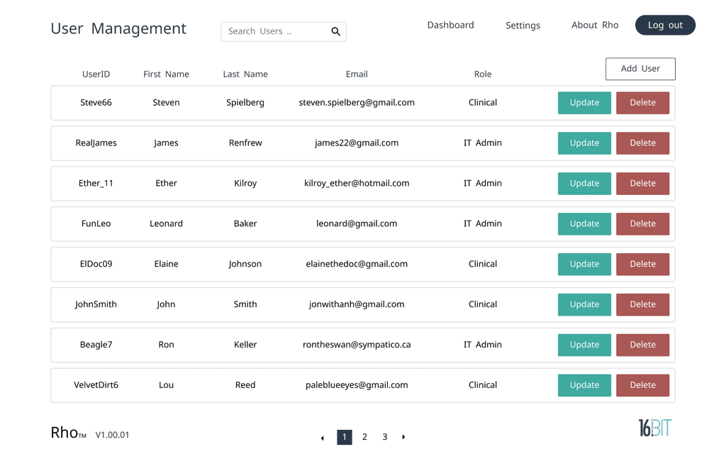This screenshot has width=726, height=454.
Task: Click the 16BIT logo
Action: [654, 428]
